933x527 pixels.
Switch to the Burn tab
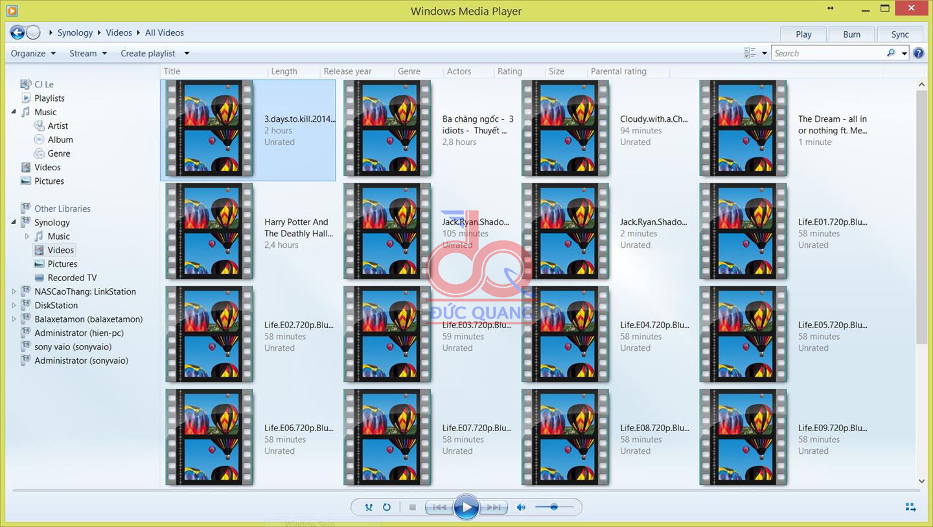(852, 34)
